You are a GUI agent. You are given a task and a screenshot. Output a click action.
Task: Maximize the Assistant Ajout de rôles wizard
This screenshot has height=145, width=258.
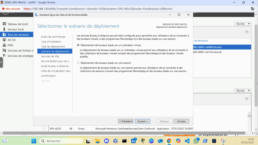[x=179, y=15]
